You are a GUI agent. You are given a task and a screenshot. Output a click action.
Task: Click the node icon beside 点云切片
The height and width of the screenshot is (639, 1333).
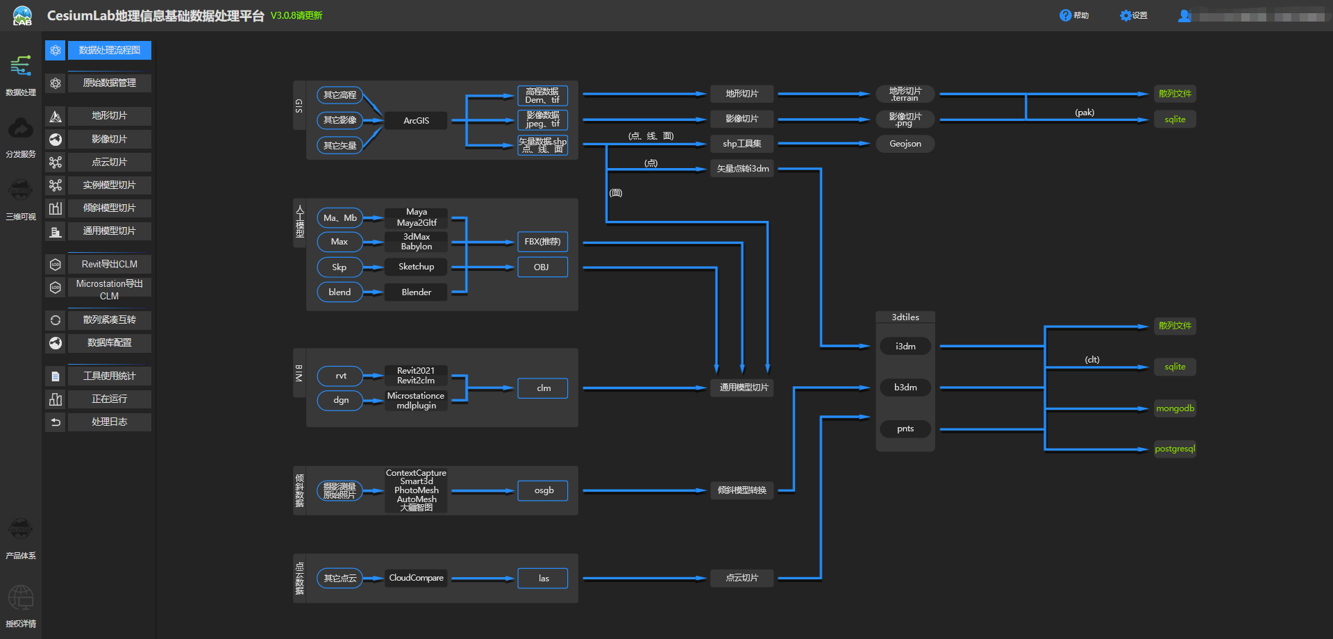[56, 163]
